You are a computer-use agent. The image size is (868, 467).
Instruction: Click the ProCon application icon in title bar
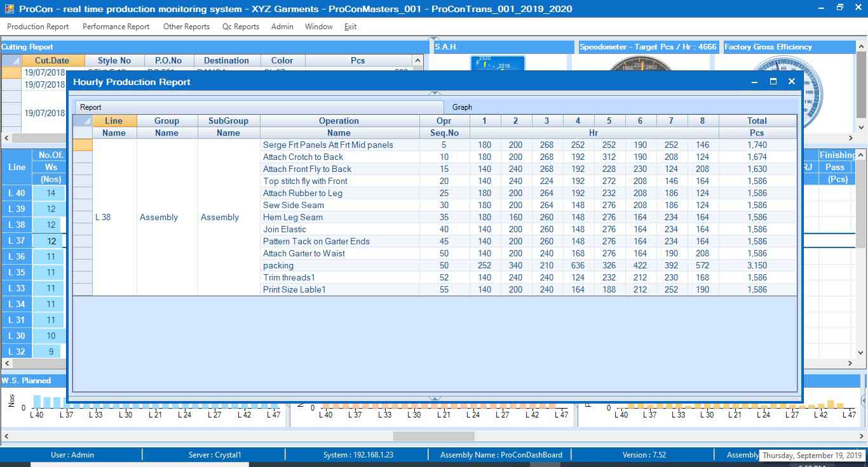(x=8, y=8)
